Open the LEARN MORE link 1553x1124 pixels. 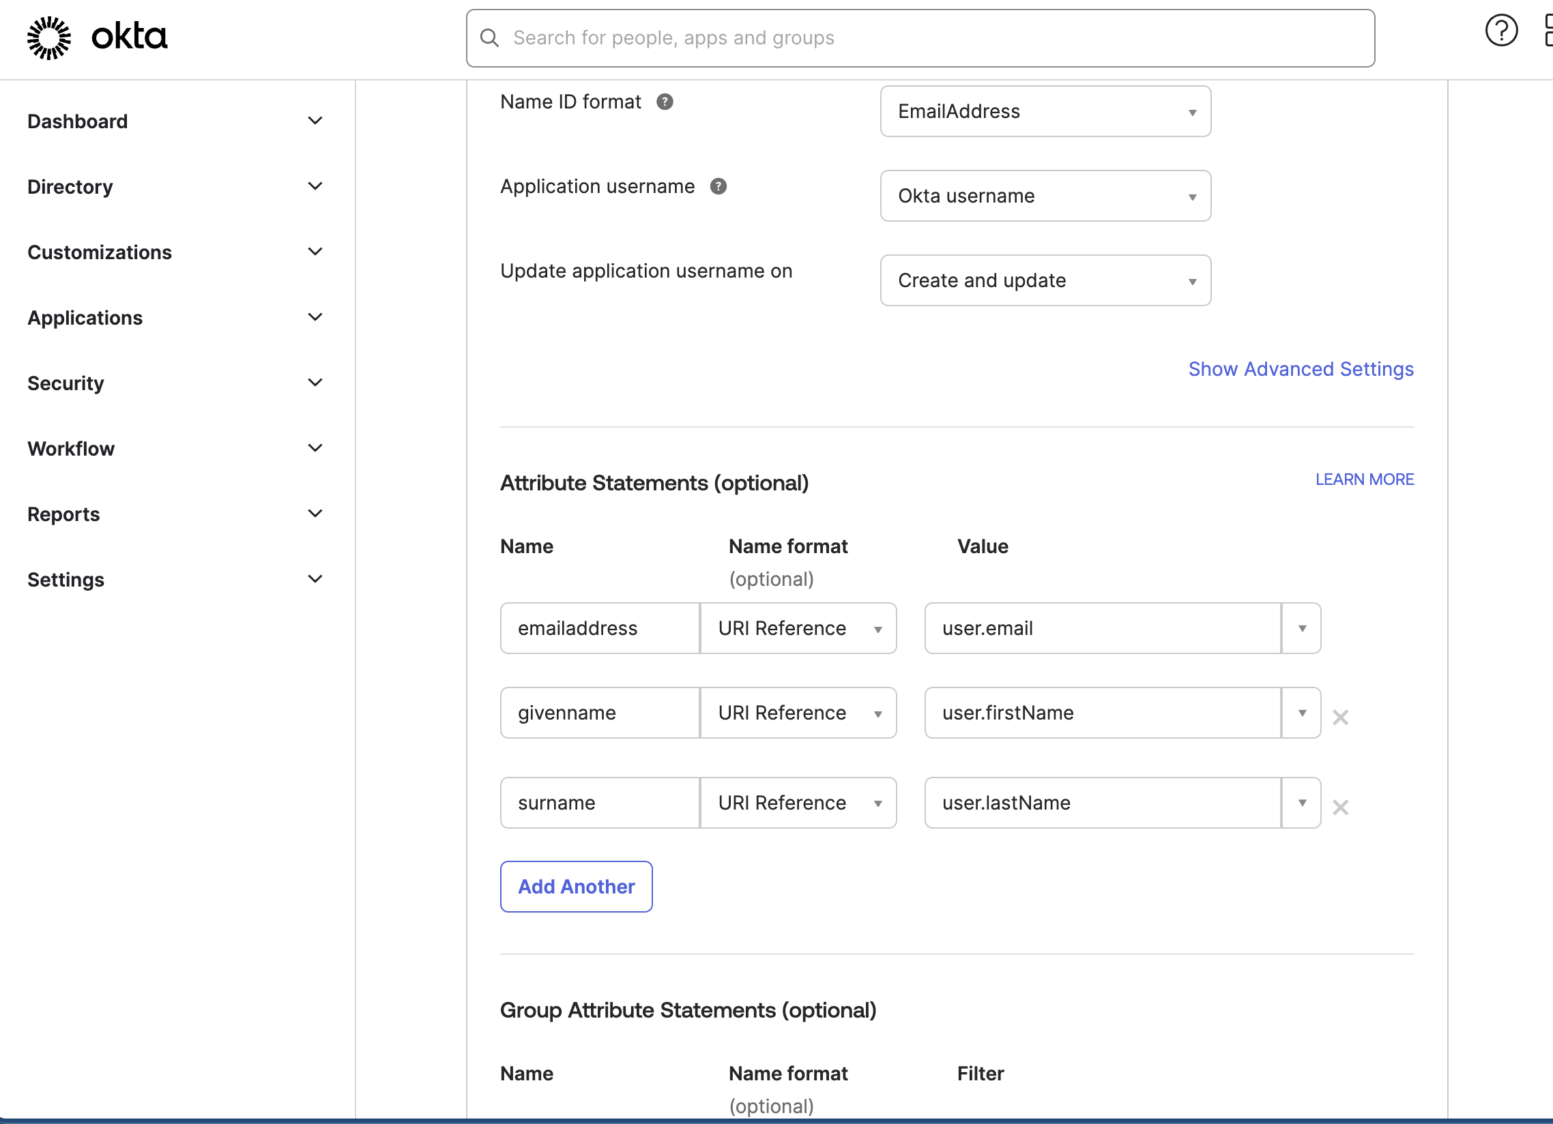(1364, 479)
